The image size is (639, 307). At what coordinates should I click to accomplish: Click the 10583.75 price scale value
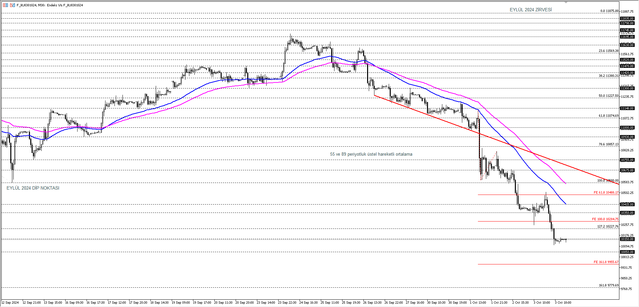click(627, 182)
